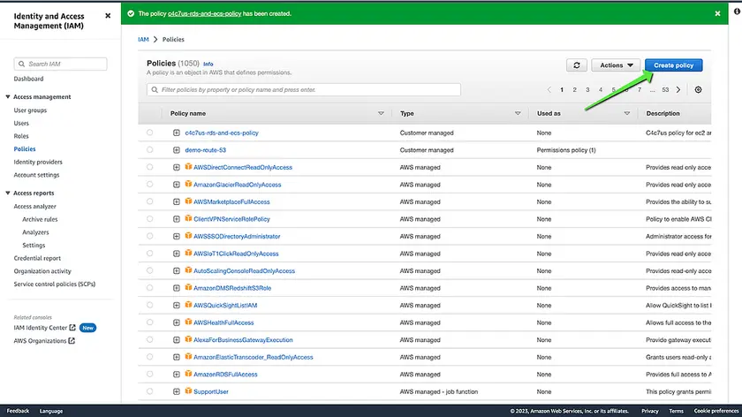742x417 pixels.
Task: Open Service control policies (SCPs)
Action: coord(55,284)
